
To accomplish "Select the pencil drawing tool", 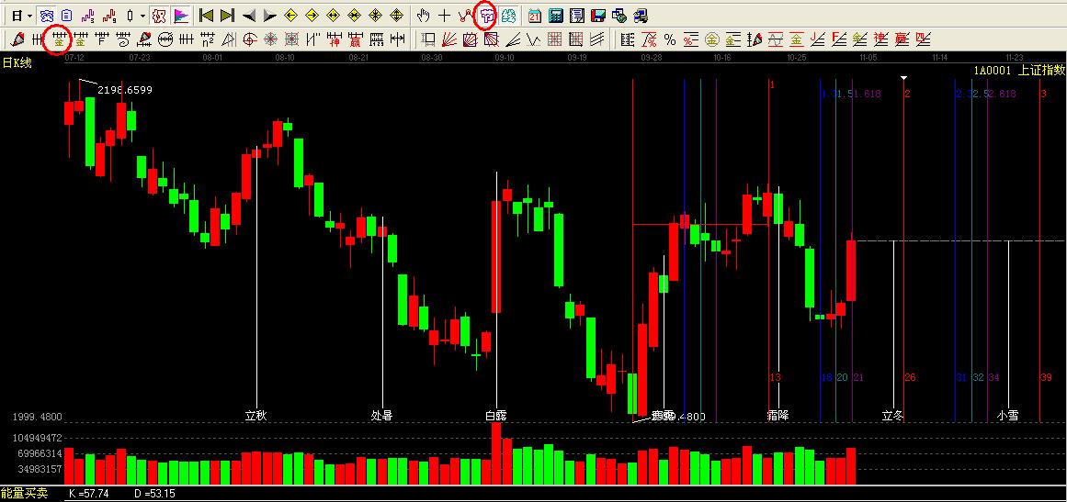I will (17, 39).
